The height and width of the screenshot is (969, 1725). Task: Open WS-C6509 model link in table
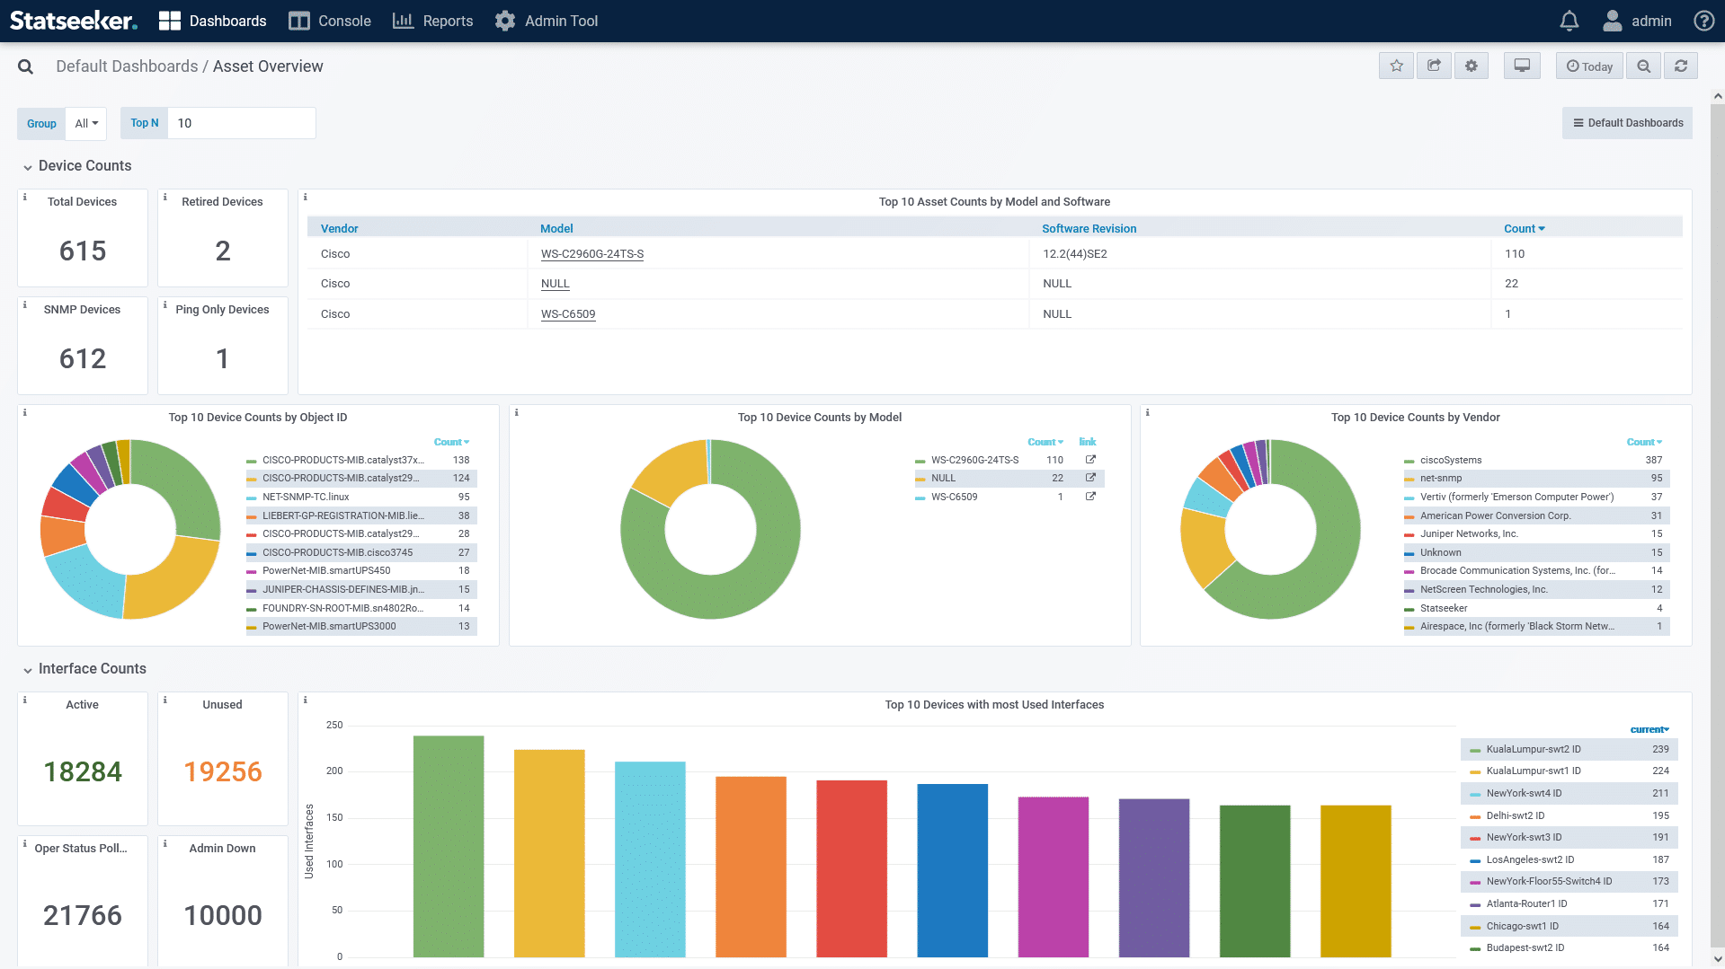click(x=568, y=314)
